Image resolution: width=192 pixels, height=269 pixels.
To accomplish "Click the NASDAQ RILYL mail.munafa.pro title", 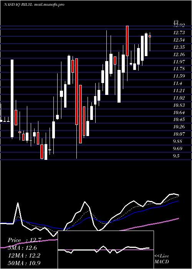I will 34,5.
